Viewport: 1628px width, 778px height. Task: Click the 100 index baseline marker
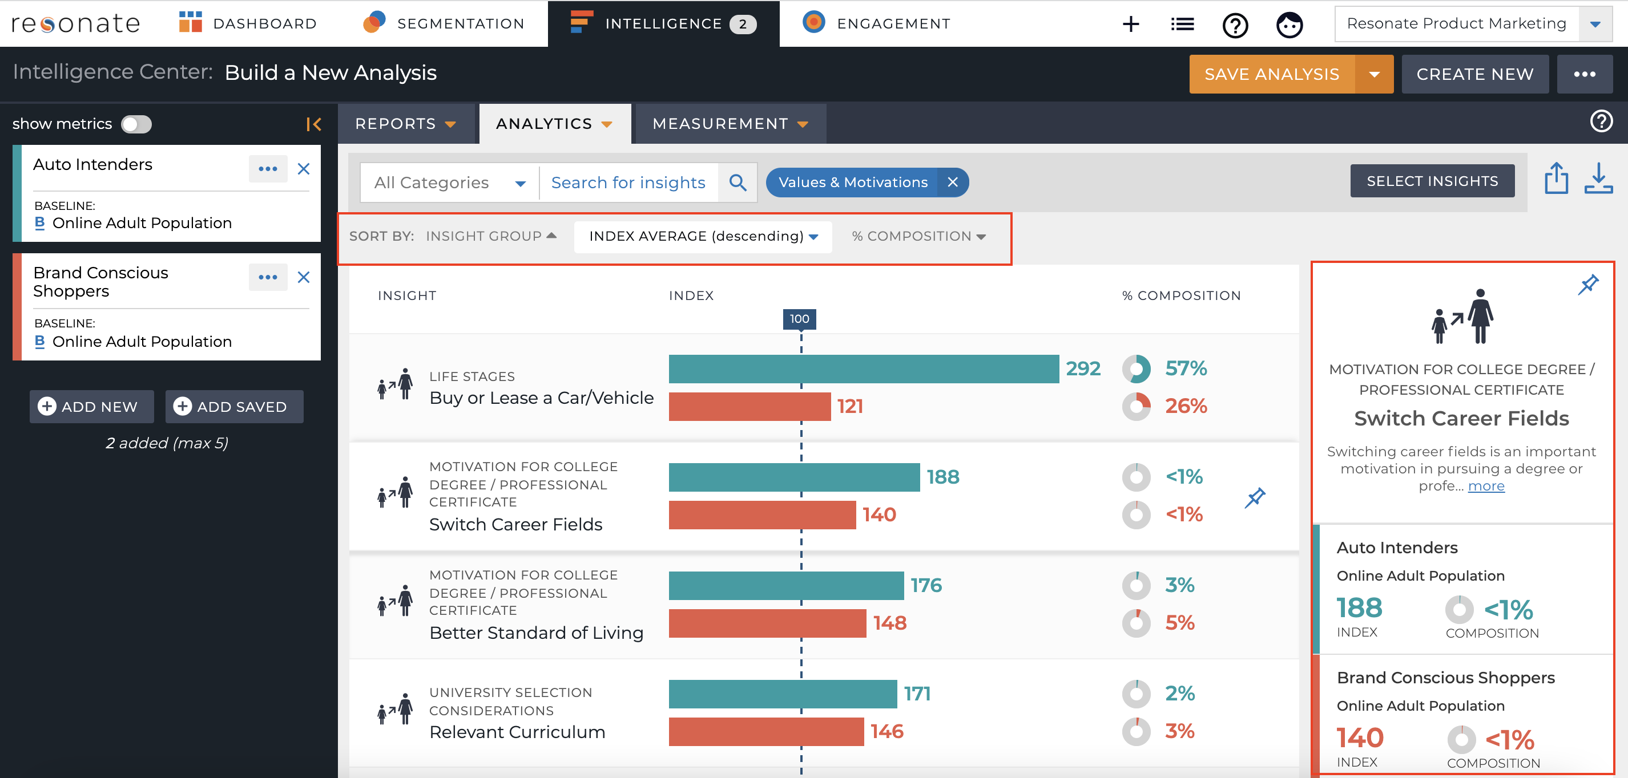(x=800, y=319)
